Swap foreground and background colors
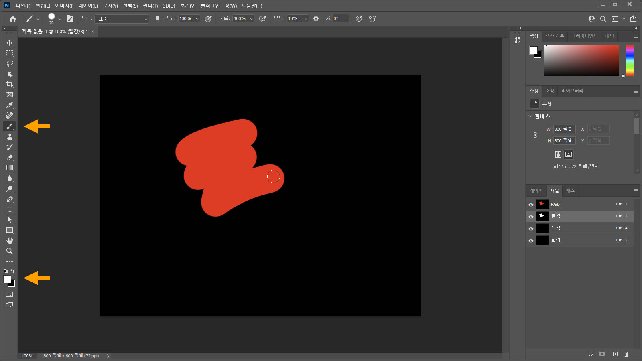This screenshot has height=361, width=642. point(12,271)
